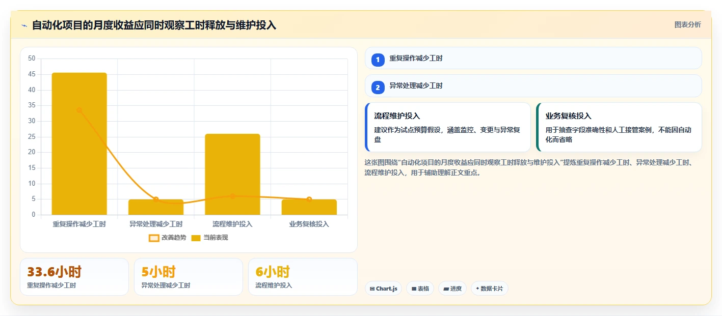Select the 重复操作减少工时 list item
Image resolution: width=722 pixels, height=316 pixels.
(x=533, y=58)
